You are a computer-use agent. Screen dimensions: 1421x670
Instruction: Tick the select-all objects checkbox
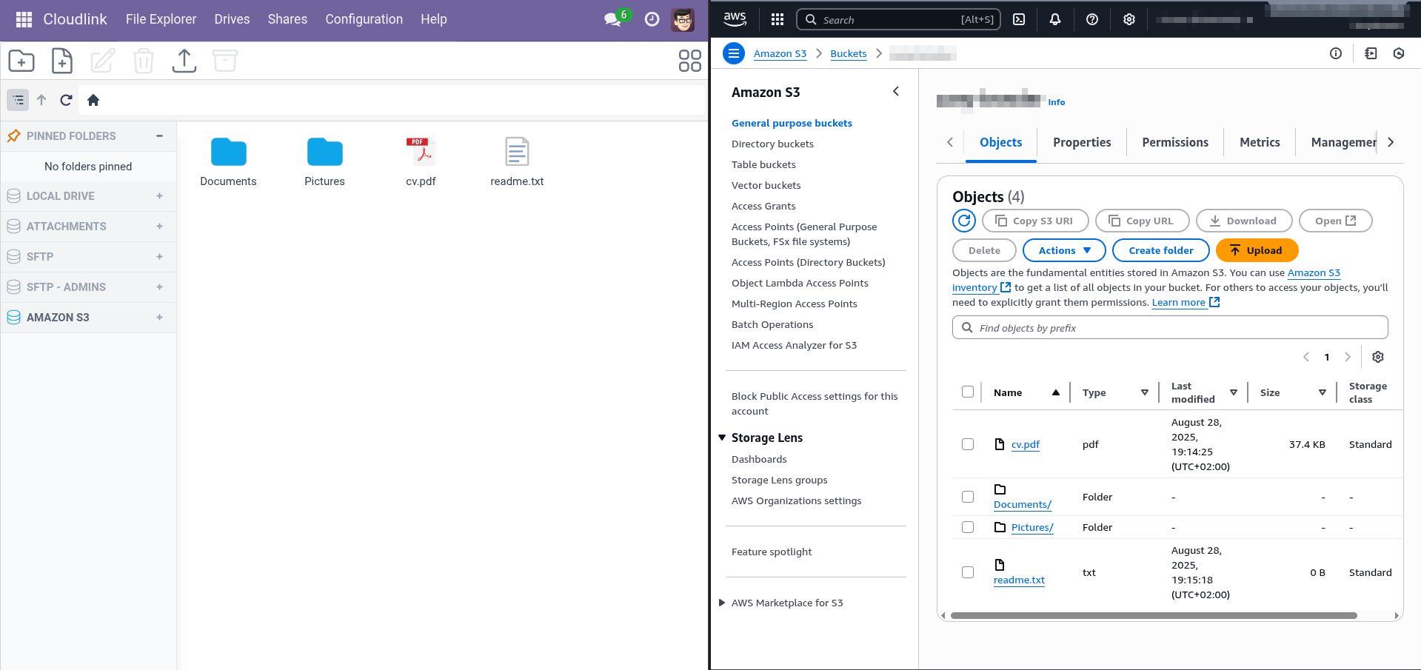click(x=968, y=392)
